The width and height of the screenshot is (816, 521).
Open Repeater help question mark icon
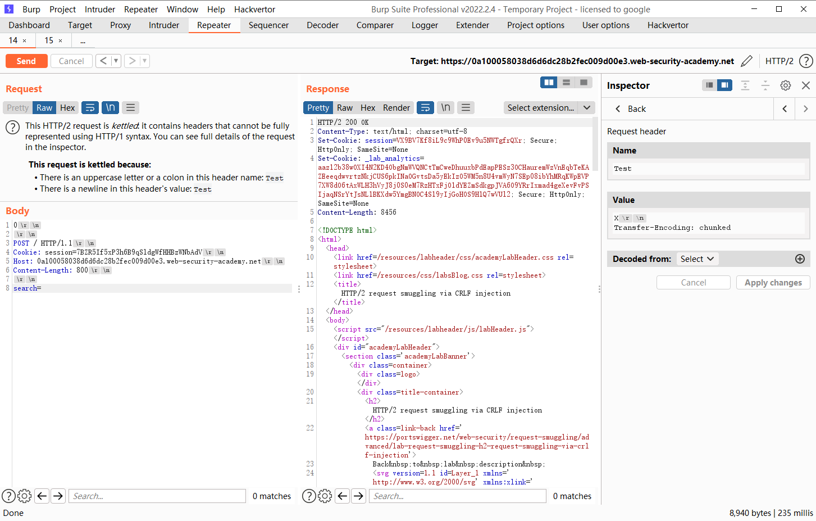(806, 61)
